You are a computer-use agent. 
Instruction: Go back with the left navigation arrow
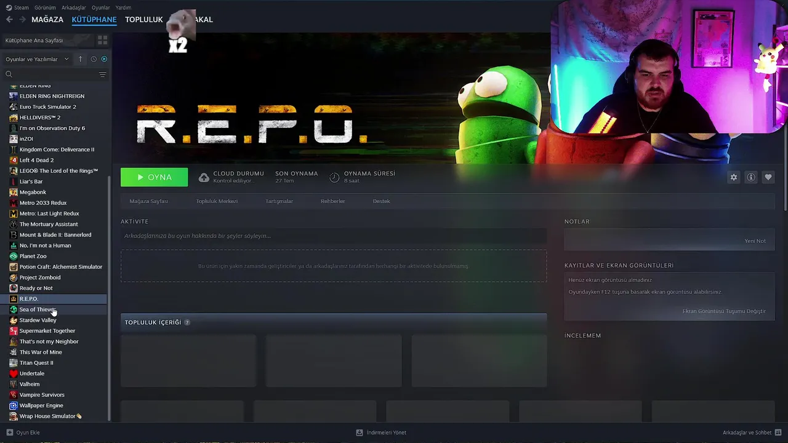pyautogui.click(x=9, y=20)
